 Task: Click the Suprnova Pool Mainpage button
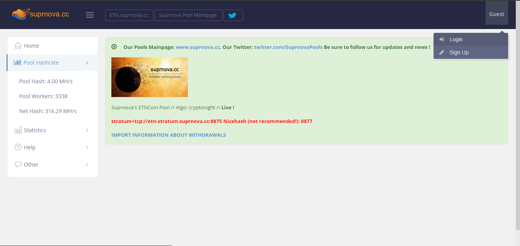188,15
